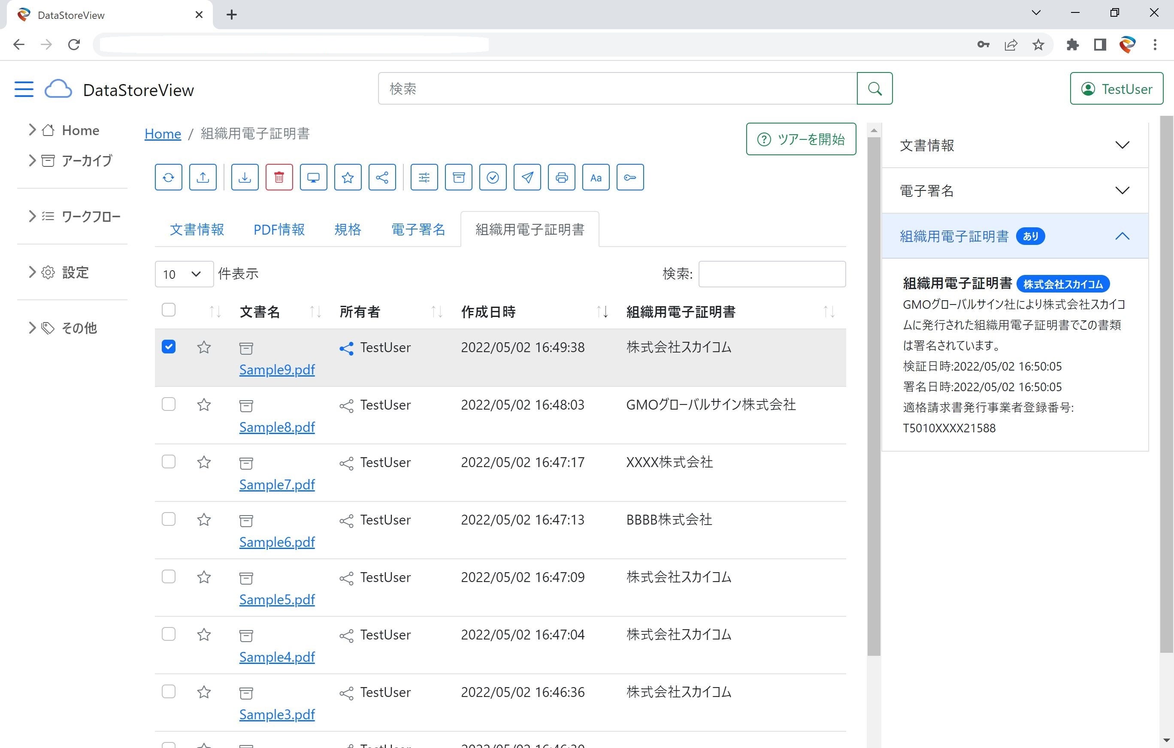
Task: Expand the 文書情報 side panel section
Action: click(1014, 145)
